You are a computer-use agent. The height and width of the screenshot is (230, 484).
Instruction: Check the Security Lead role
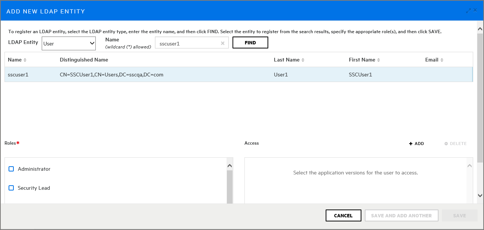11,188
